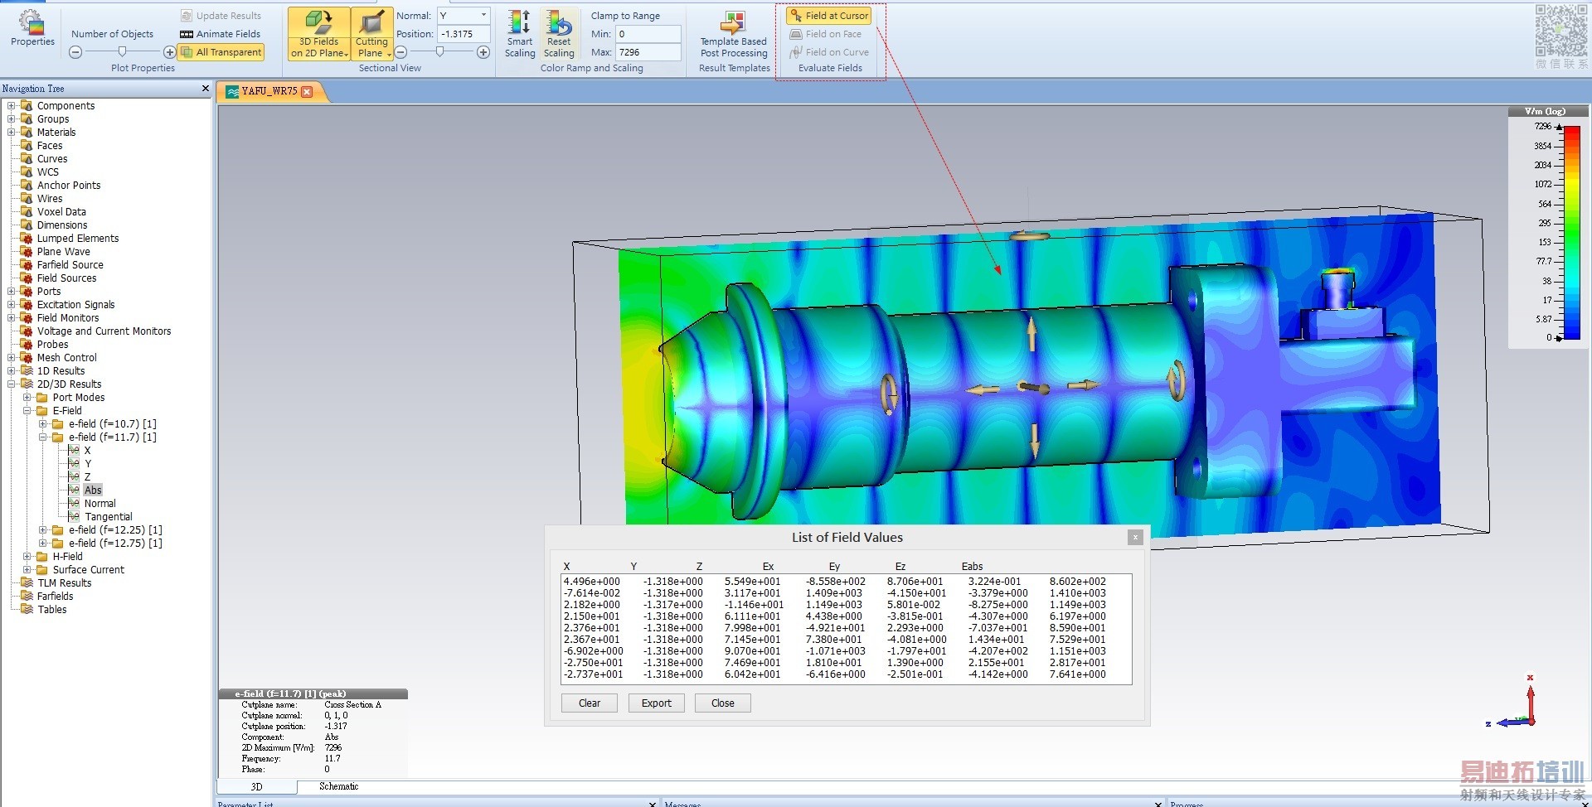Select Field on Curve tool

click(829, 52)
